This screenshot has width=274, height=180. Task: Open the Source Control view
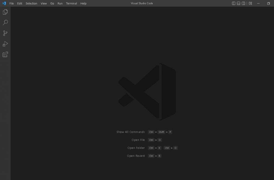5,33
